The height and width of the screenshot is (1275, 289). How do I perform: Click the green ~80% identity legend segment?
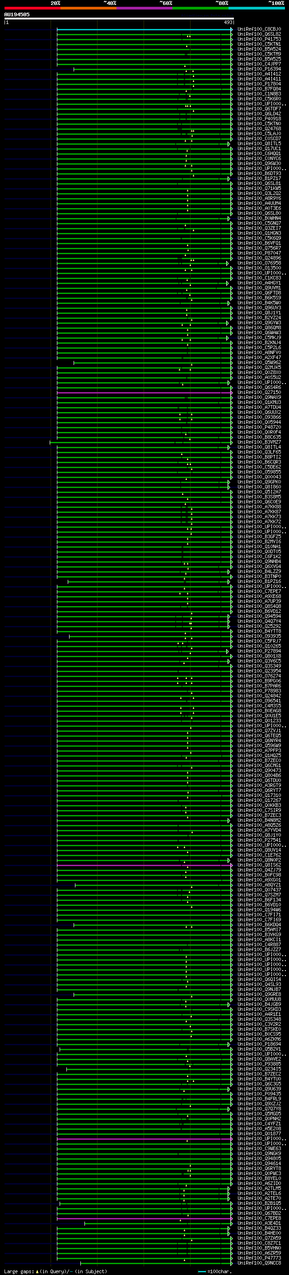pyautogui.click(x=200, y=8)
